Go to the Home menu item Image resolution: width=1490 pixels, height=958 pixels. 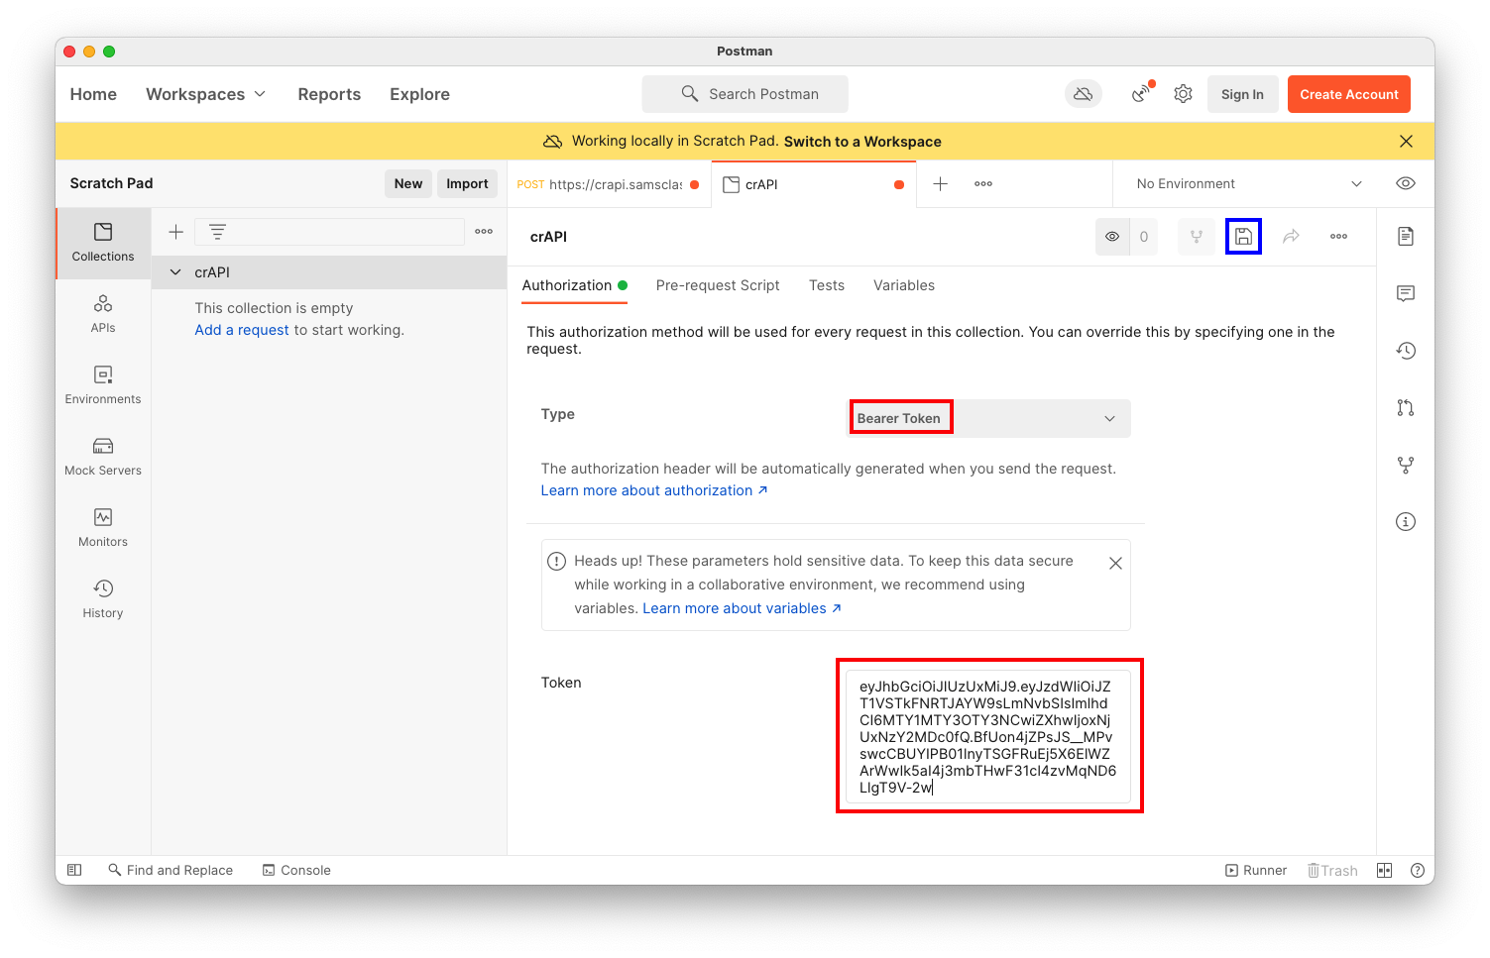pyautogui.click(x=93, y=94)
